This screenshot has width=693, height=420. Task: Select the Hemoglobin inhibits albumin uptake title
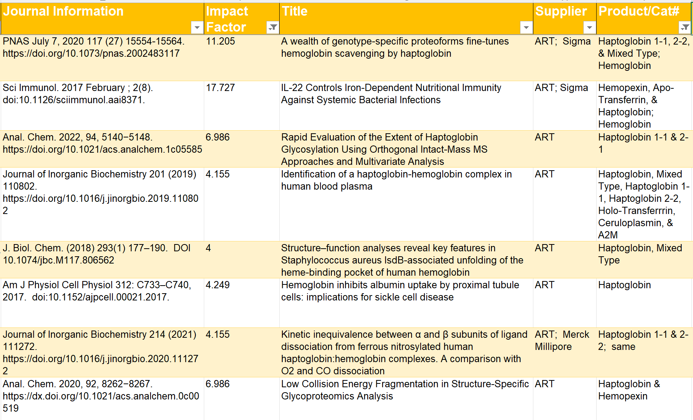coord(400,291)
